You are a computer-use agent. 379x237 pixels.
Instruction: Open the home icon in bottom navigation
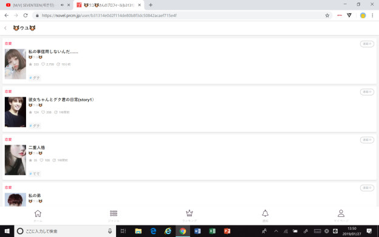coord(38,213)
